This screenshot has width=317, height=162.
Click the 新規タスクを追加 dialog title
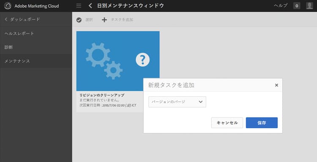pyautogui.click(x=171, y=85)
